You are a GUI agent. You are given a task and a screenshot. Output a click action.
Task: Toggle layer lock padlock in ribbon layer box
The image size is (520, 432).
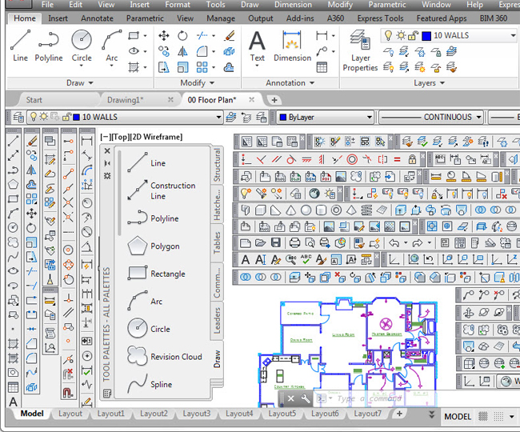pos(413,35)
